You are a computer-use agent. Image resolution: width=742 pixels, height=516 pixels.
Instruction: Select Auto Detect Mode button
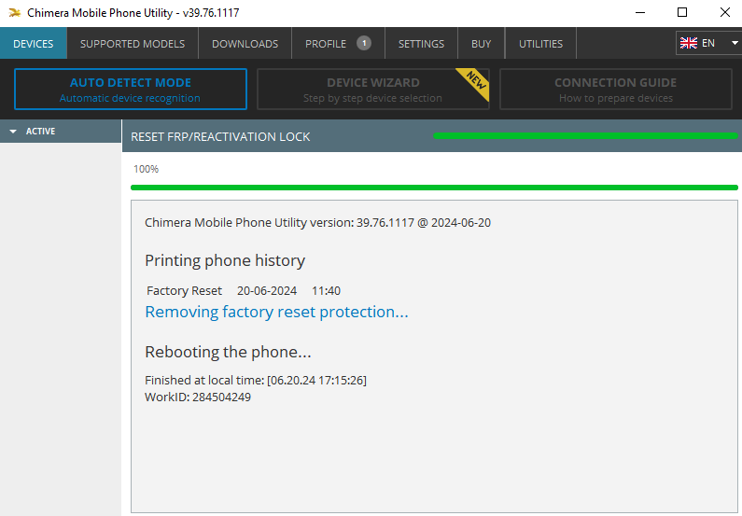(131, 89)
